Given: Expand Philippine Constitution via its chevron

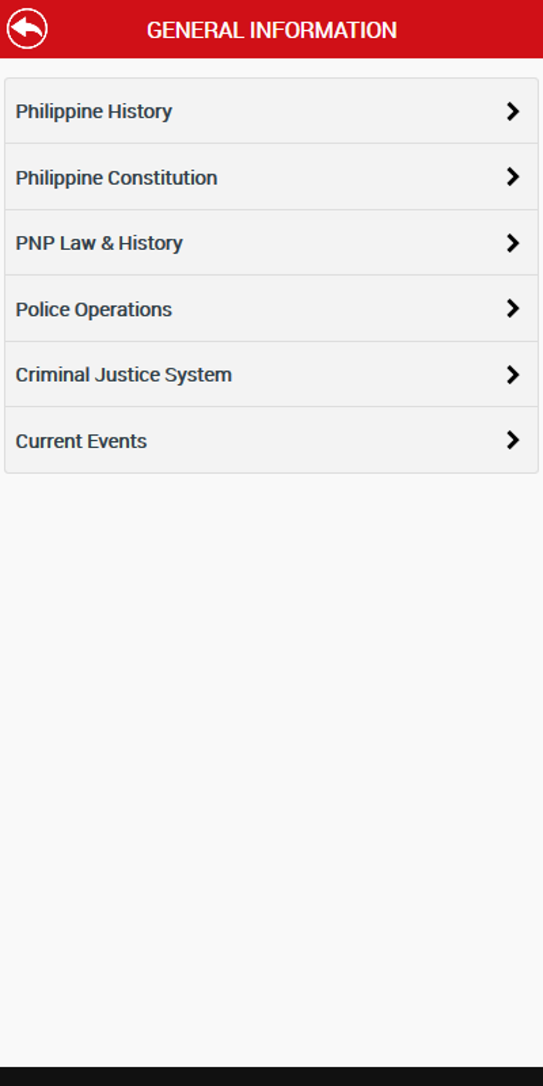Looking at the screenshot, I should click(x=513, y=176).
